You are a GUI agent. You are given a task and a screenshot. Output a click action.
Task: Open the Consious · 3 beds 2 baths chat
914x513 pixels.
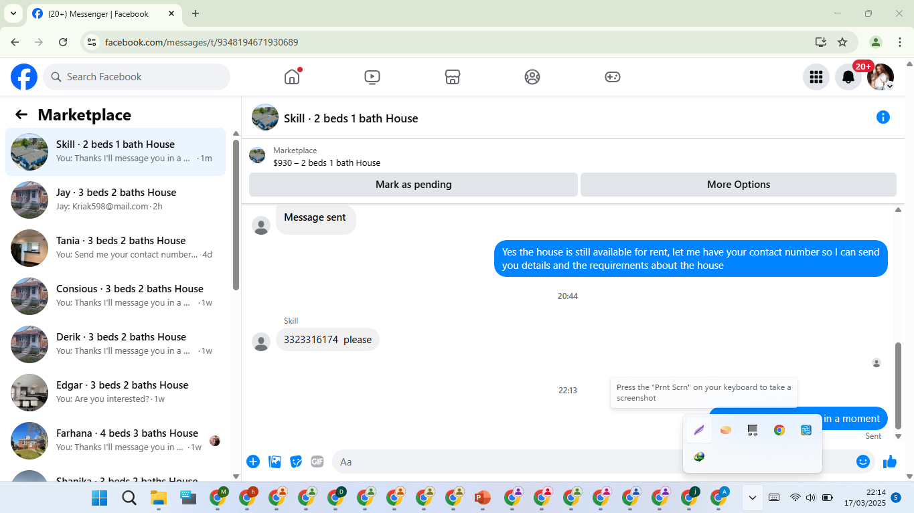click(115, 296)
